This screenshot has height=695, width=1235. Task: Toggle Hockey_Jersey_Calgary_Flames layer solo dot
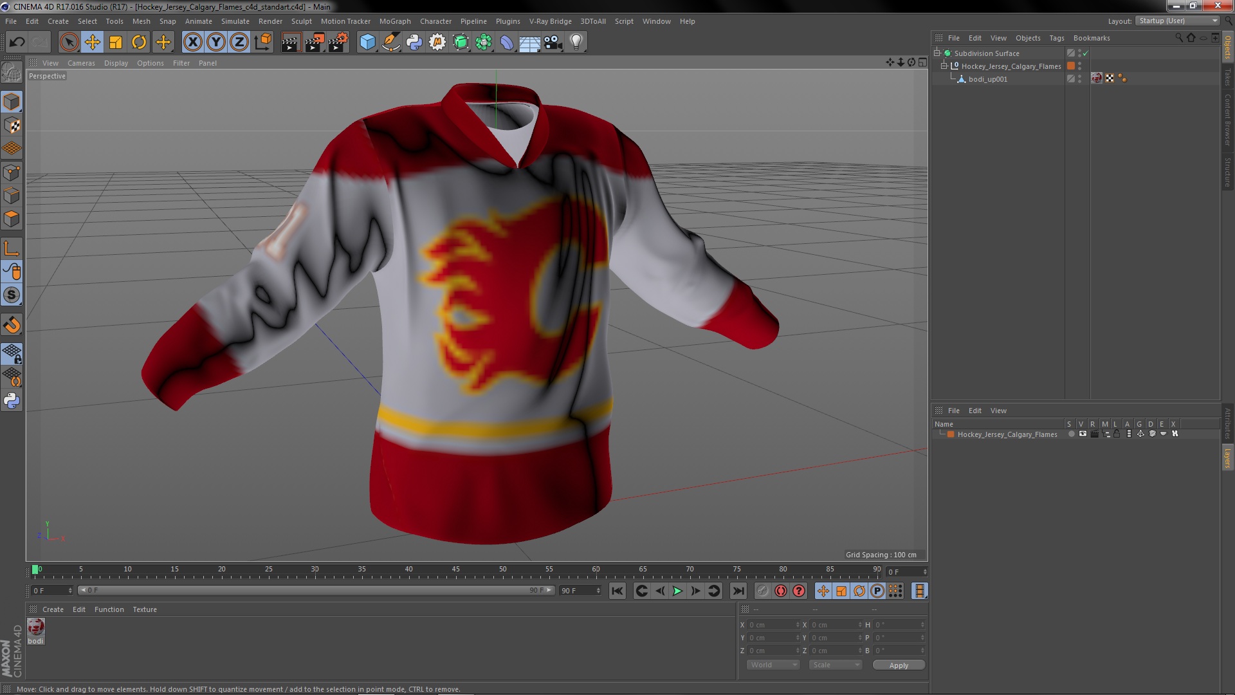[x=1071, y=434]
